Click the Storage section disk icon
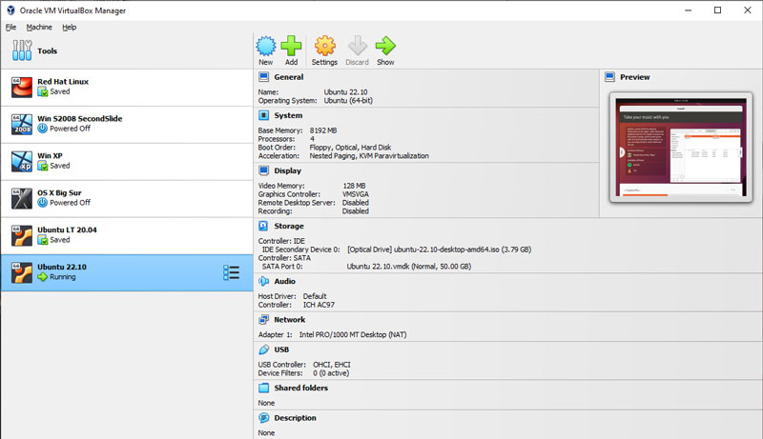 coord(264,226)
